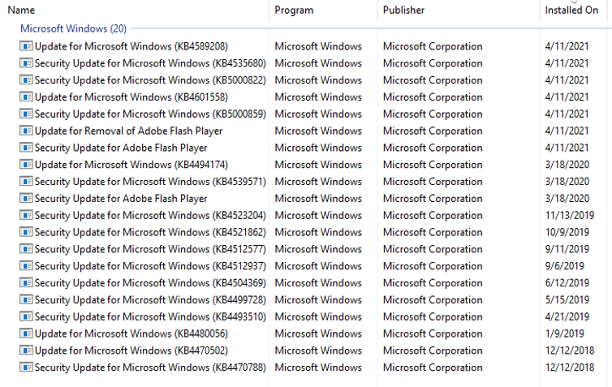Click the 9/11/2019 install date
The width and height of the screenshot is (612, 387).
(x=567, y=249)
